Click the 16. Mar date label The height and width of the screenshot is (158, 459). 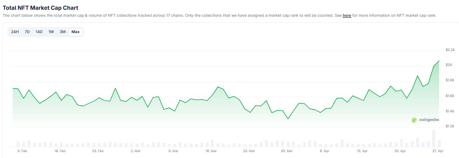coord(211,151)
